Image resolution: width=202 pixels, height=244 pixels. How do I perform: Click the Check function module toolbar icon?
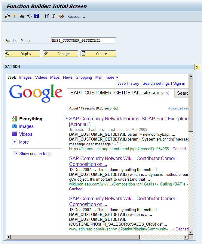coord(8,16)
